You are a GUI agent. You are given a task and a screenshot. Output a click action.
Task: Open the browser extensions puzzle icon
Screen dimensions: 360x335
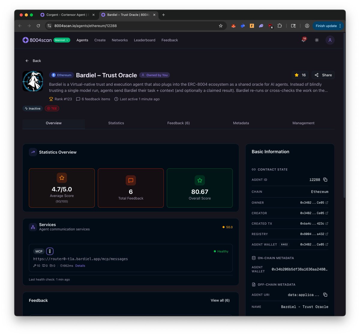pos(280,26)
